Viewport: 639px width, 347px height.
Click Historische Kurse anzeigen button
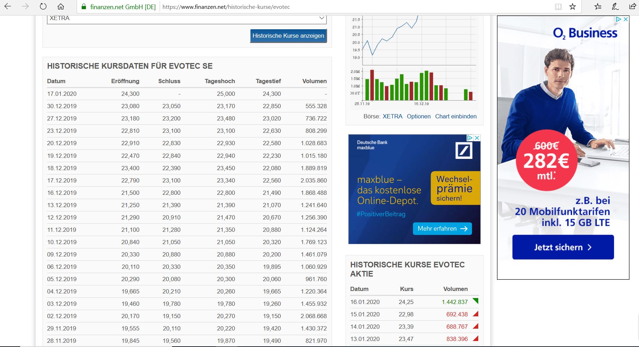coord(288,36)
